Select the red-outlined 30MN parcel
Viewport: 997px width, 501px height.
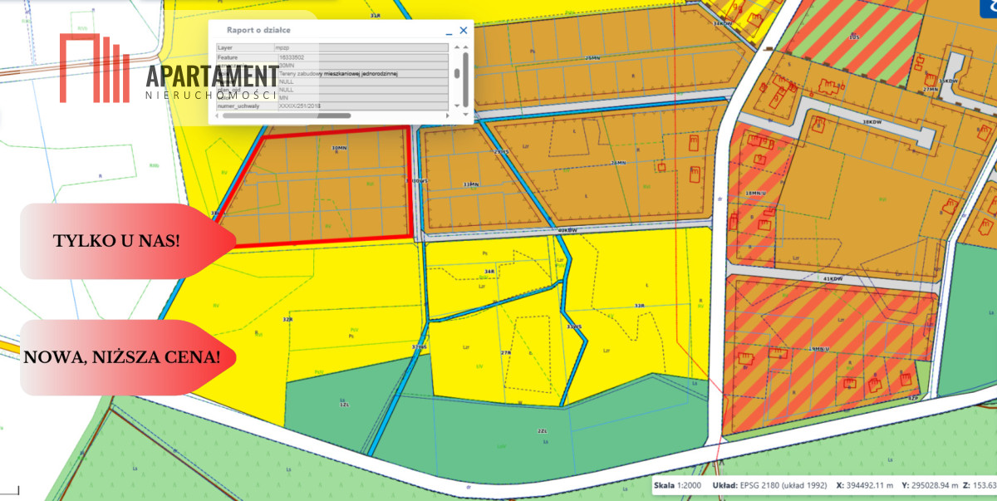(324, 191)
